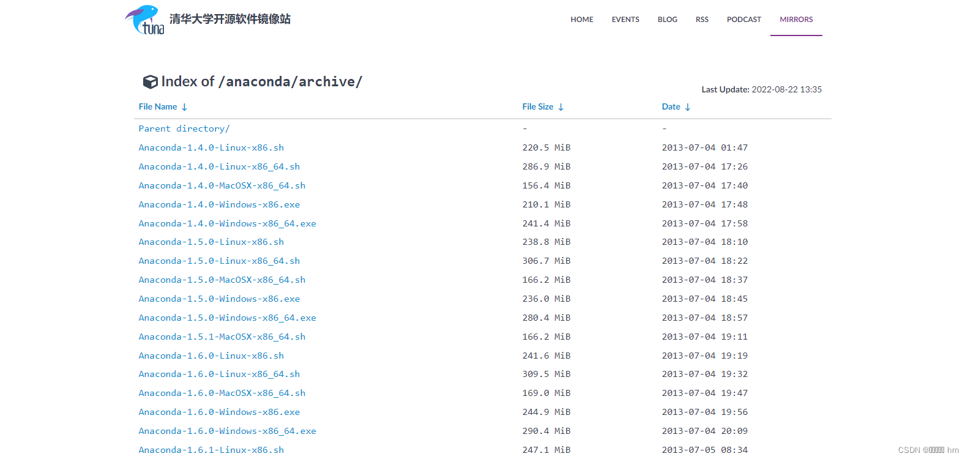Click the sort arrow next to File Name
This screenshot has width=968, height=459.
184,107
